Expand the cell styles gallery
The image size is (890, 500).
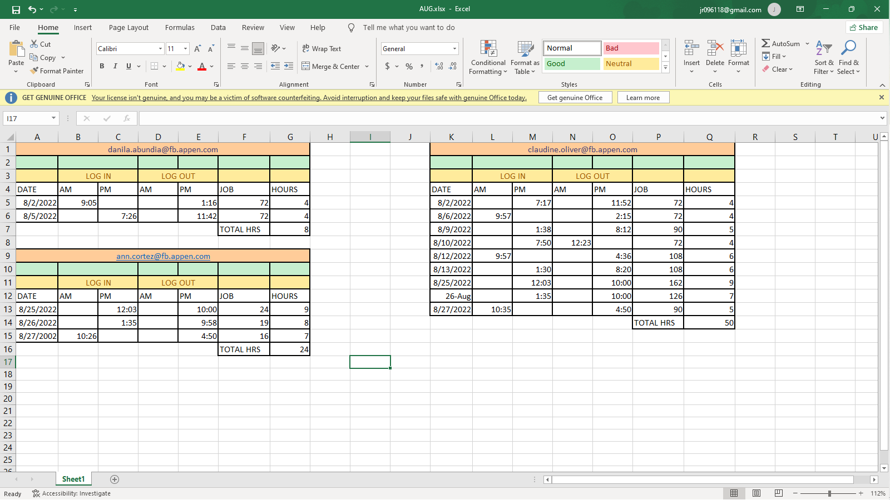pos(665,67)
